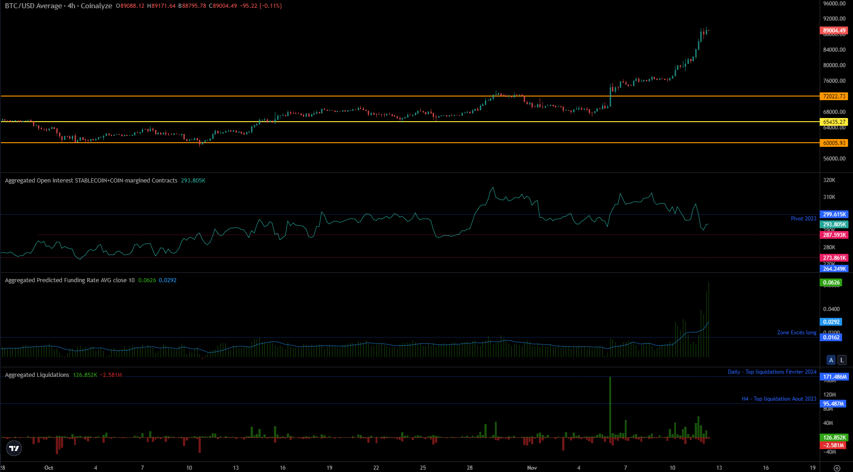The height and width of the screenshot is (472, 853).
Task: Open the BTC/USD Average symbol title
Action: [32, 6]
